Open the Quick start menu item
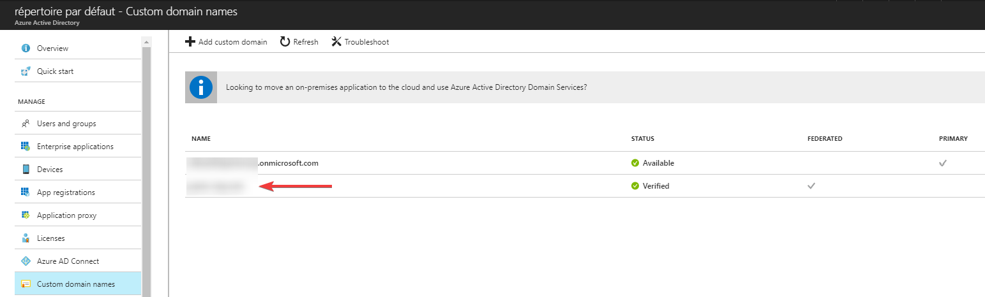 point(77,71)
